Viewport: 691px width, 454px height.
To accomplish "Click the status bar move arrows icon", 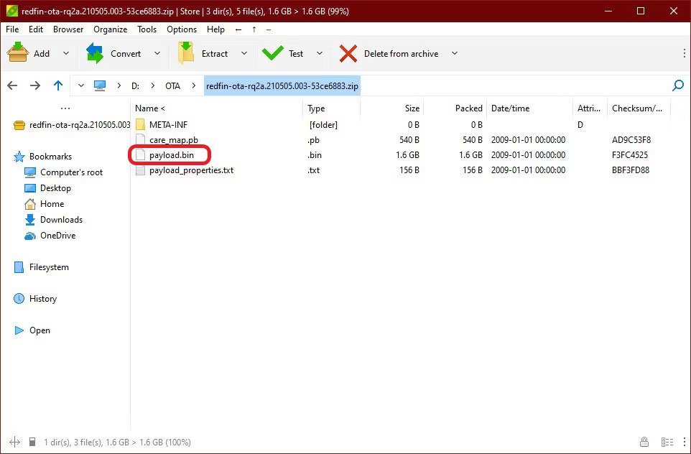I will tap(14, 442).
